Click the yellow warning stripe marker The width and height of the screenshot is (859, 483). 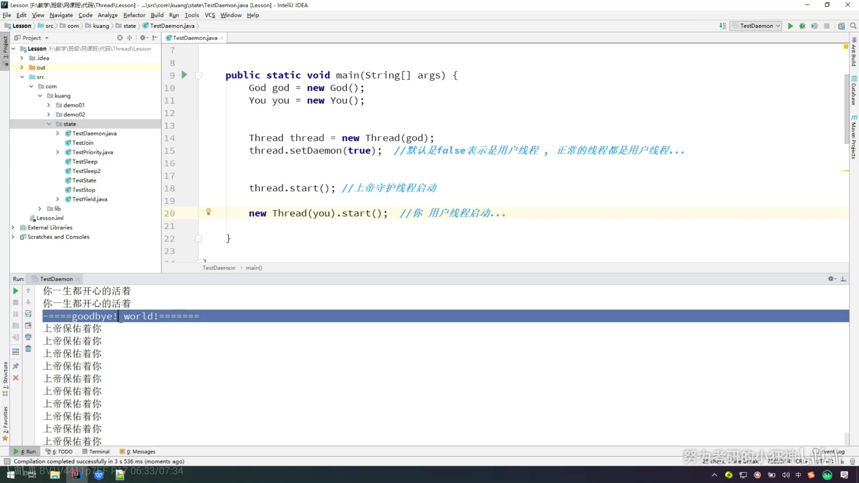(846, 171)
